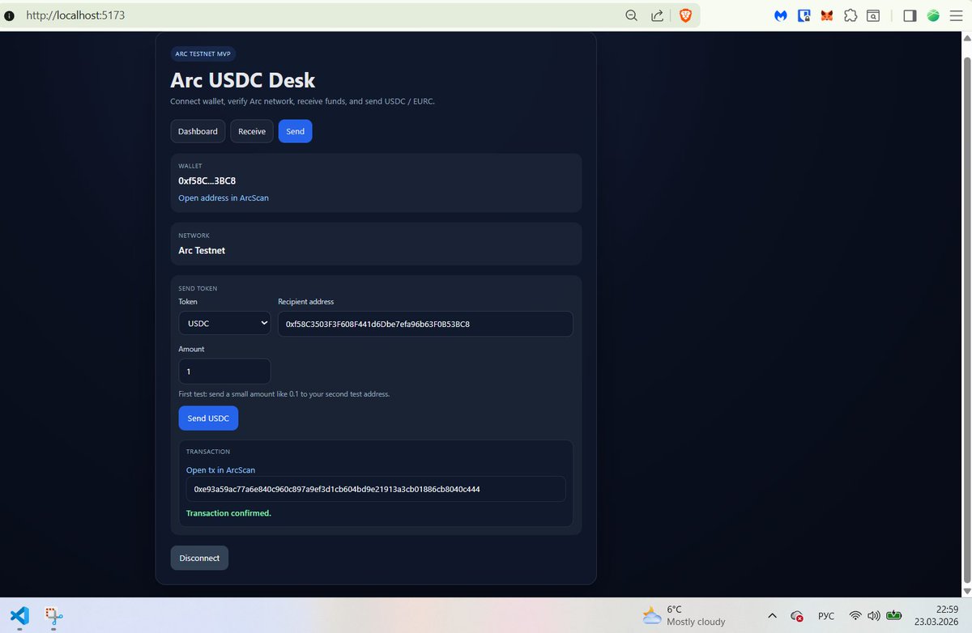Open Brave Shields lion icon
This screenshot has width=972, height=633.
click(x=685, y=15)
